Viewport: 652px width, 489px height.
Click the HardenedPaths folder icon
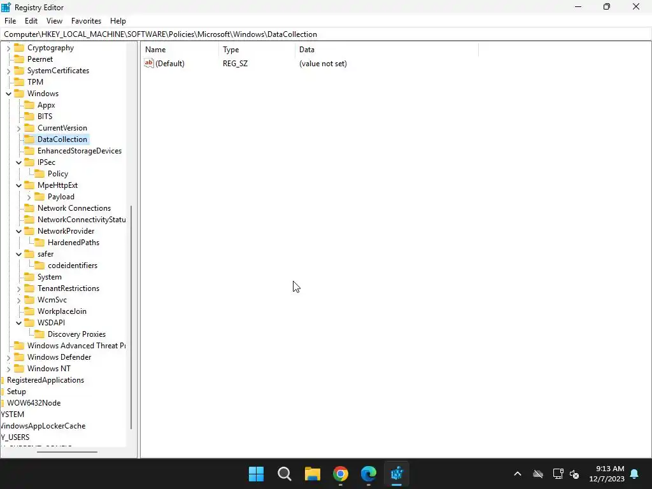(x=39, y=243)
